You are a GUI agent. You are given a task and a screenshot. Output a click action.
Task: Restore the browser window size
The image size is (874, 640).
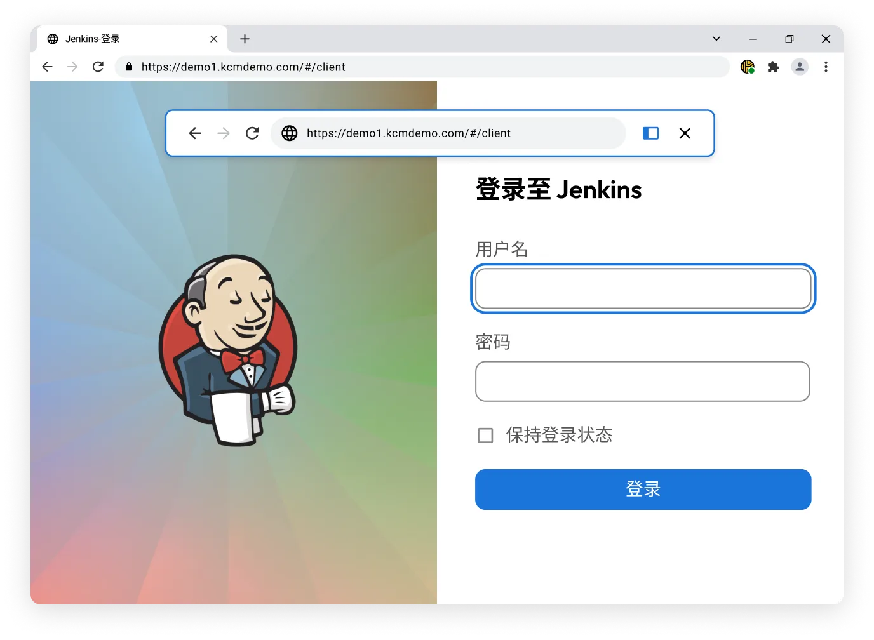[x=789, y=39]
